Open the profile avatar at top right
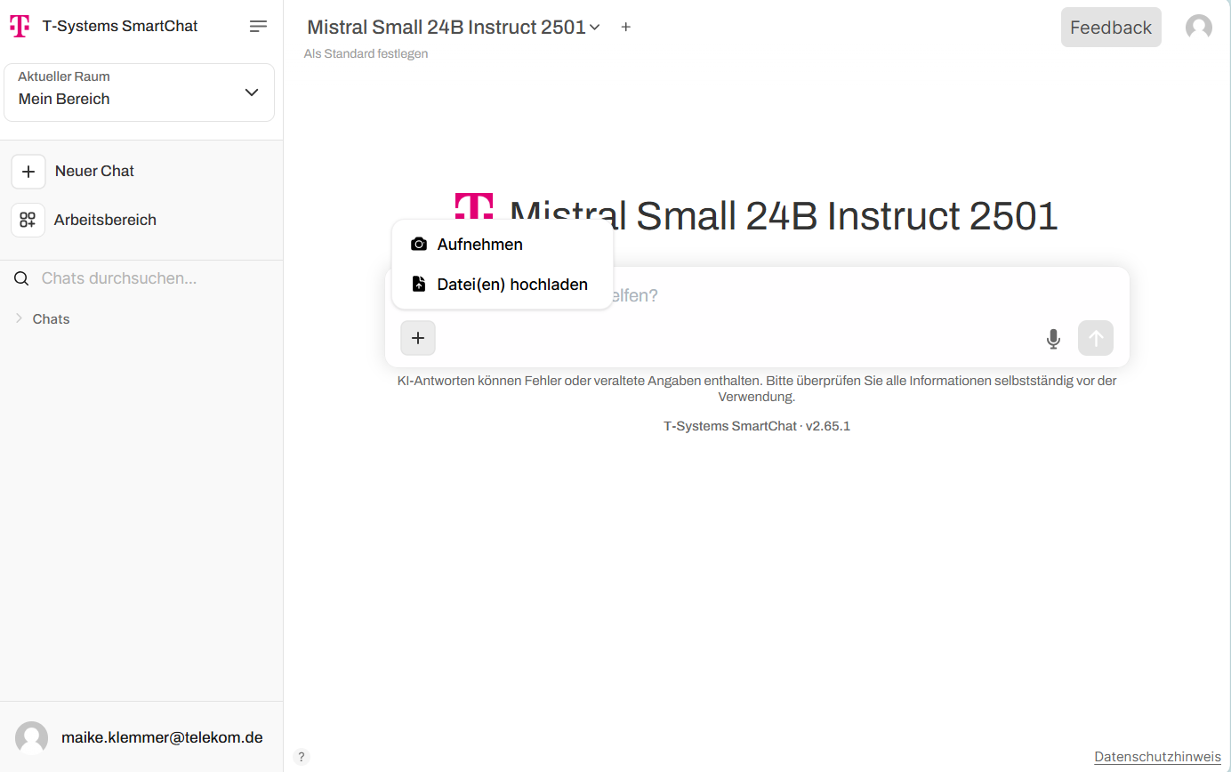The image size is (1231, 772). 1199,27
